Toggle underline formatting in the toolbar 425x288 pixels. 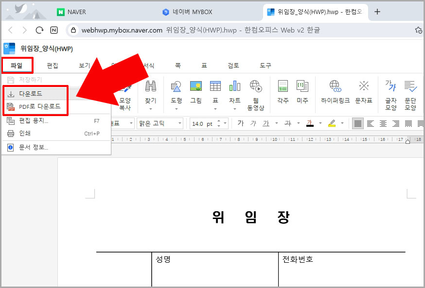[267, 123]
